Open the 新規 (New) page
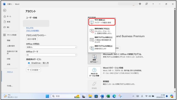The image size is (177, 100). [7, 22]
